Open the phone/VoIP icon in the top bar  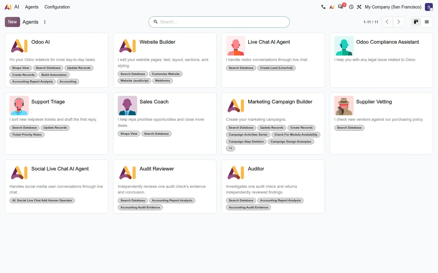coord(323,7)
